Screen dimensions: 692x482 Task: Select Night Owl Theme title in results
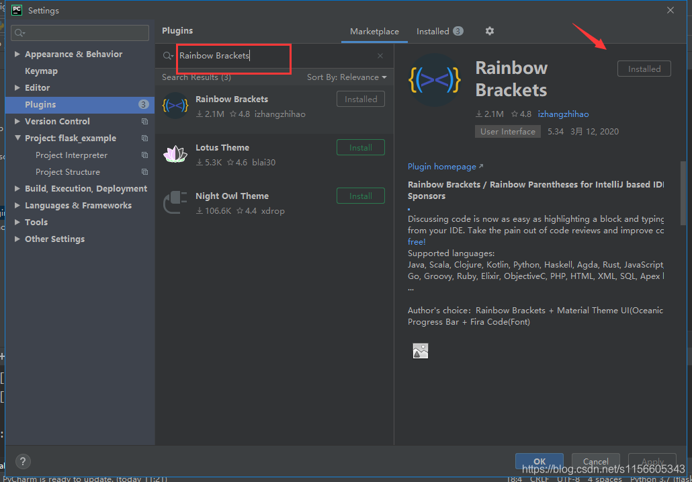point(232,196)
